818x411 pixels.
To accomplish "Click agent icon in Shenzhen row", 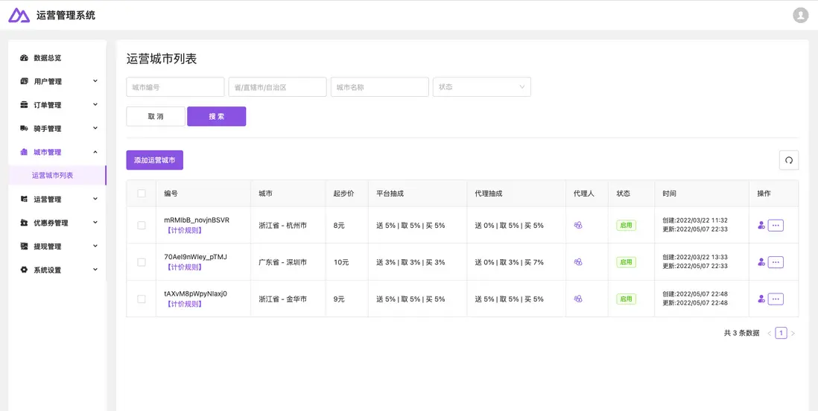I will pos(578,262).
